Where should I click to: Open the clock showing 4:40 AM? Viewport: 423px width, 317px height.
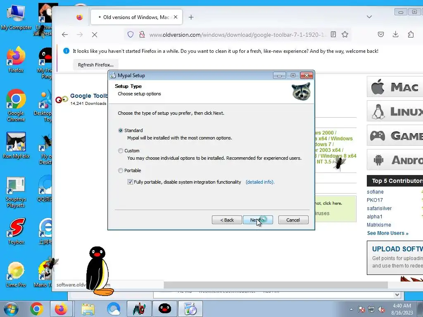(x=402, y=309)
